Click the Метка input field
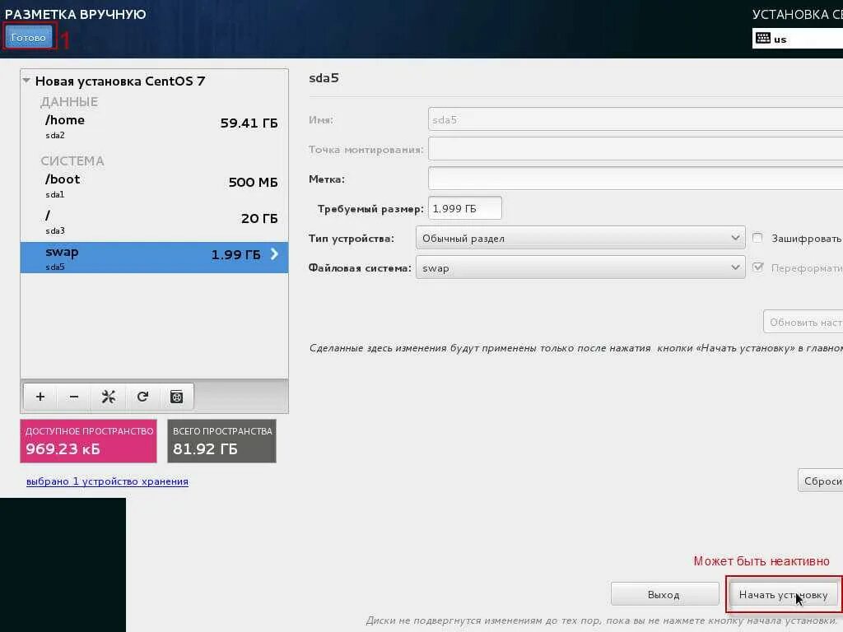Screen dimensions: 843x632 coord(636,179)
